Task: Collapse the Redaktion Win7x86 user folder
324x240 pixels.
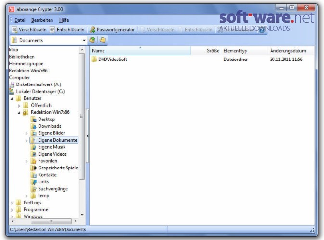Action: 19,113
